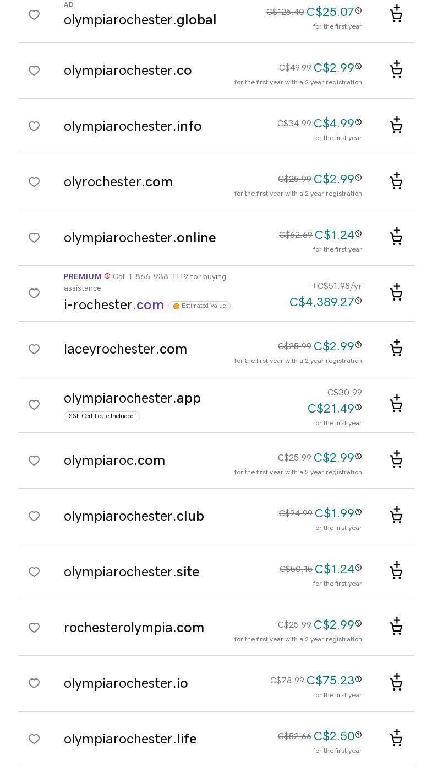This screenshot has width=432, height=781.
Task: Open the olympiaroc.com domain name
Action: pos(114,461)
